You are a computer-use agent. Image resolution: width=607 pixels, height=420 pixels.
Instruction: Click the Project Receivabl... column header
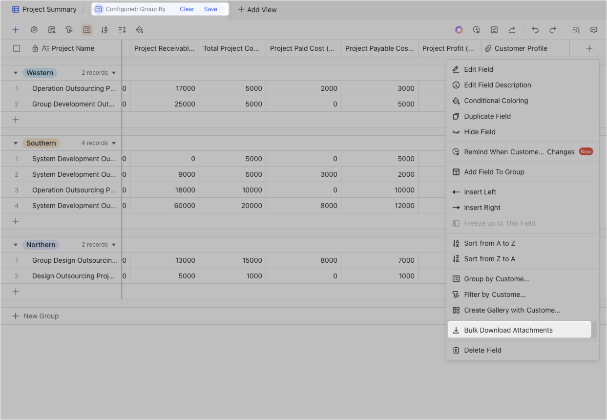point(165,48)
